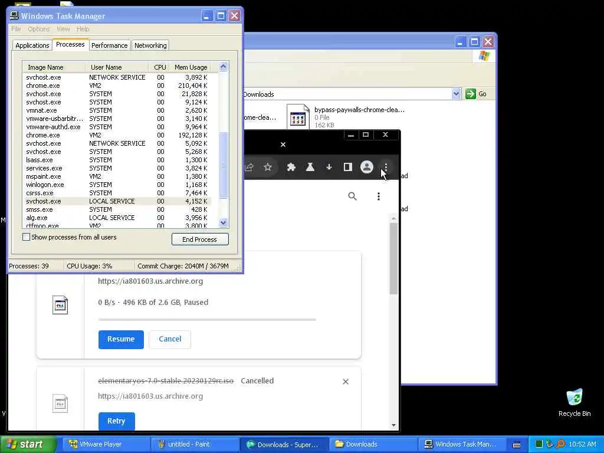Select the mspaint.exe process row

(117, 176)
